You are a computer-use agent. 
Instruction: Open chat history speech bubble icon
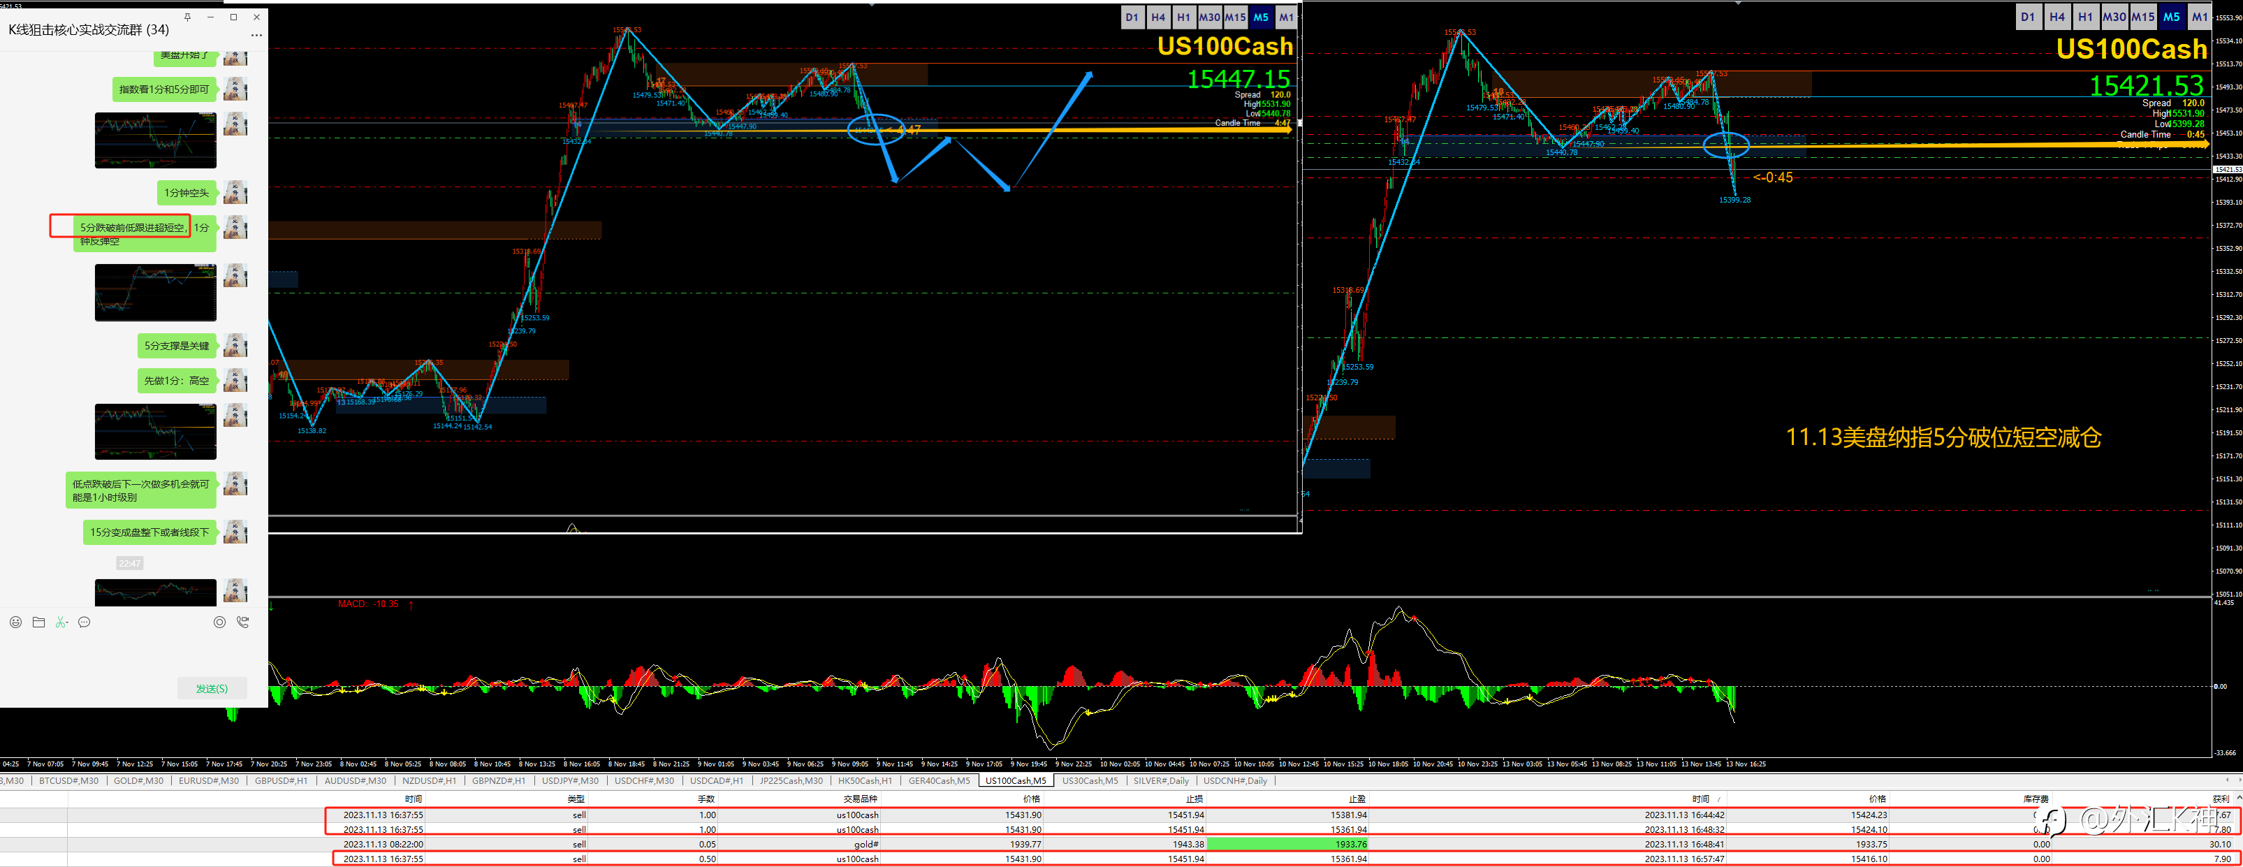(85, 622)
